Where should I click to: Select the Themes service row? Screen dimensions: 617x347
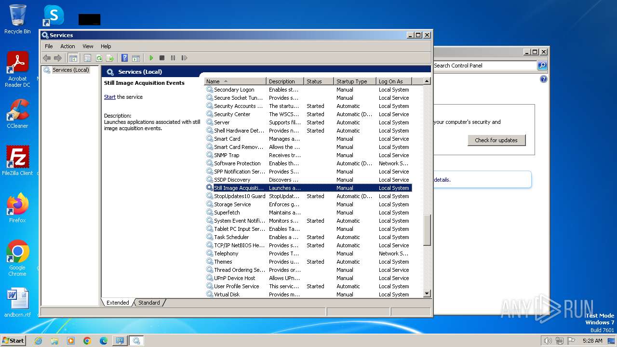[308, 262]
